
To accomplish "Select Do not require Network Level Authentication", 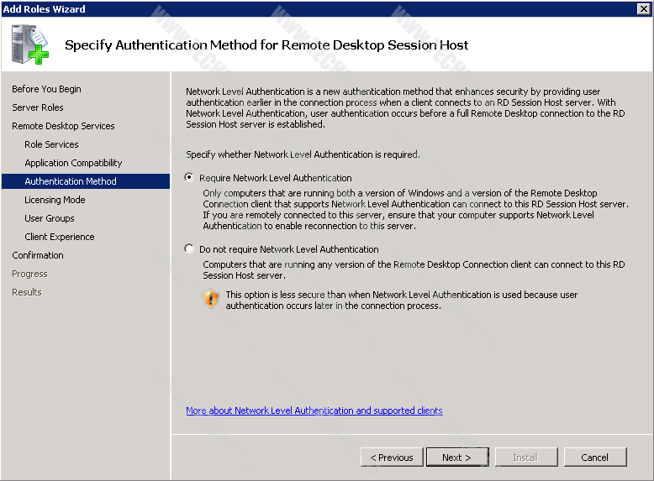I will (189, 249).
